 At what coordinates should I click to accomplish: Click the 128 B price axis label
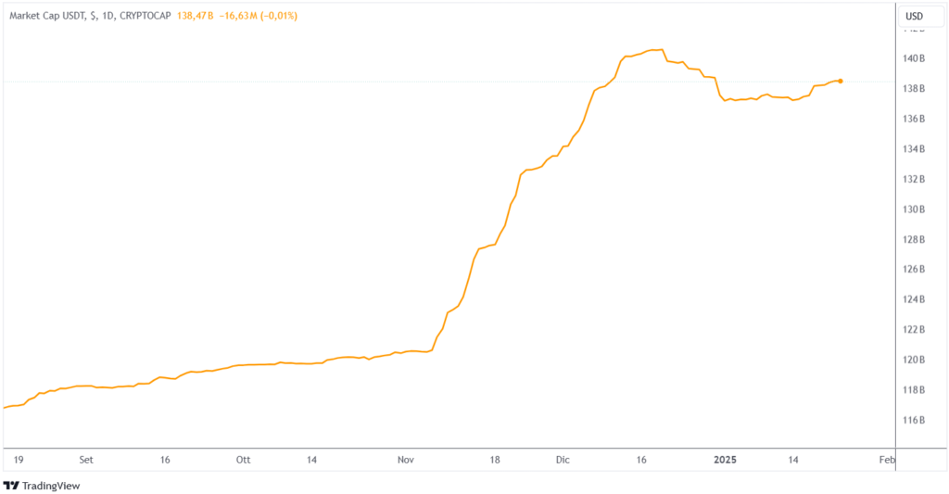(914, 240)
